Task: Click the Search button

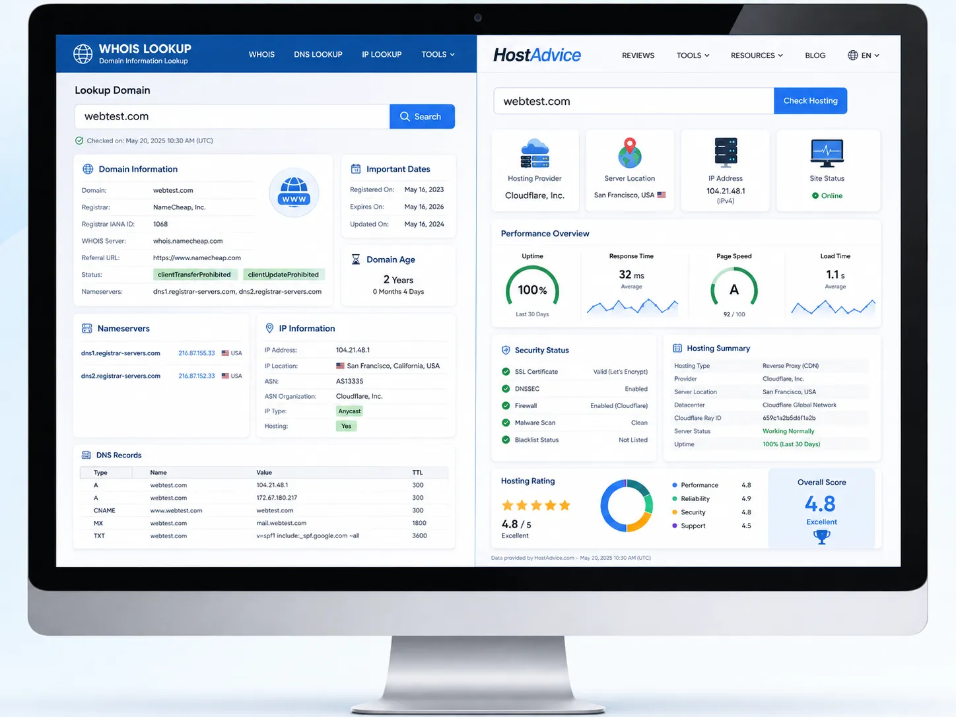Action: point(422,116)
